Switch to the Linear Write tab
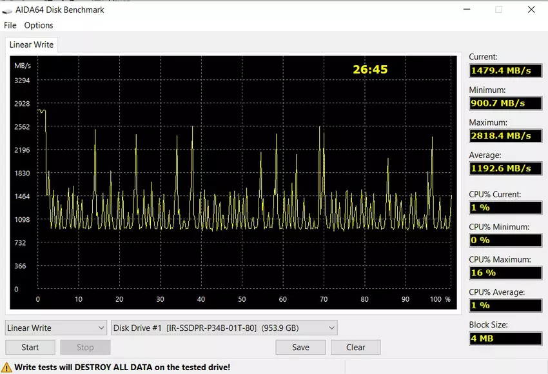This screenshot has width=548, height=374. pos(32,45)
